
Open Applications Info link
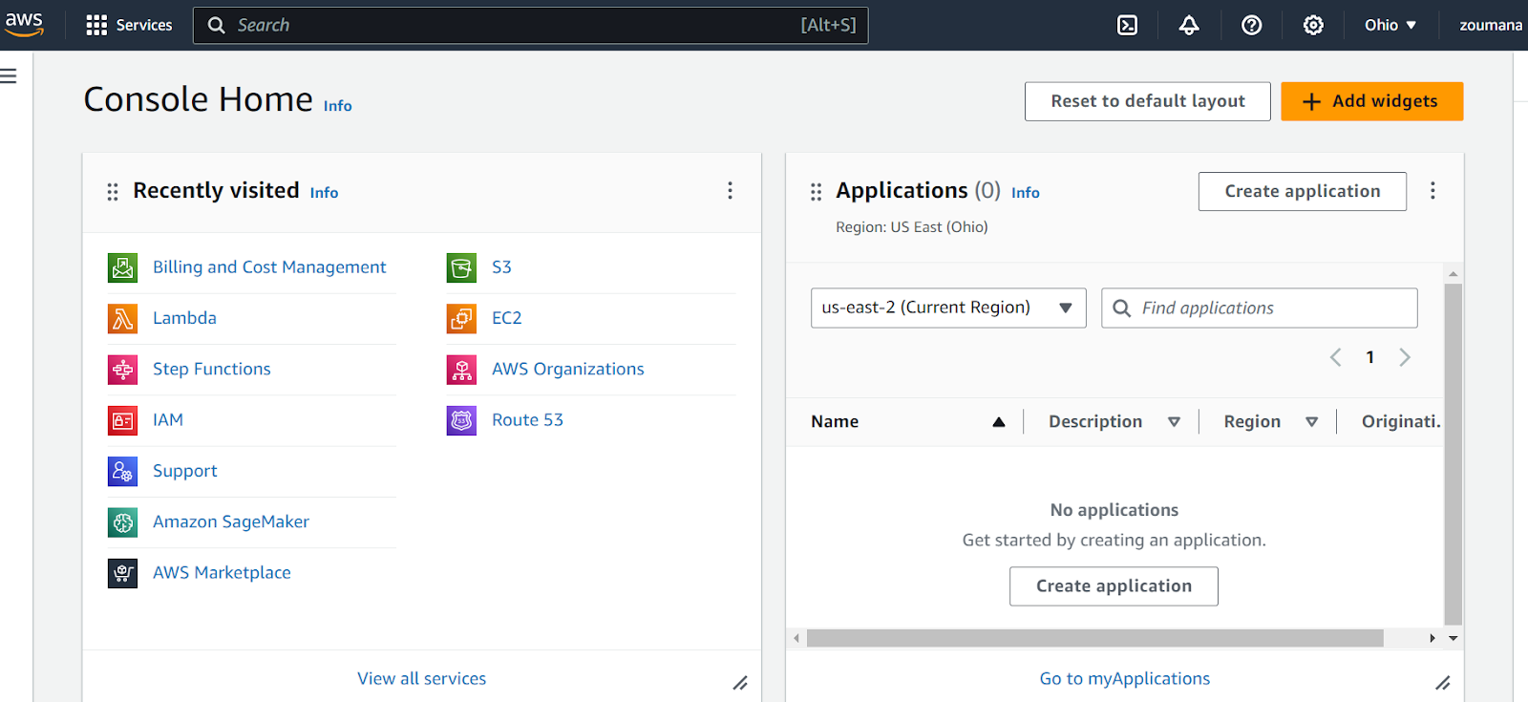[x=1026, y=193]
